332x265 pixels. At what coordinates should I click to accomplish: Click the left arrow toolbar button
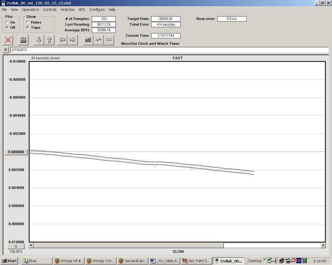(x=62, y=40)
